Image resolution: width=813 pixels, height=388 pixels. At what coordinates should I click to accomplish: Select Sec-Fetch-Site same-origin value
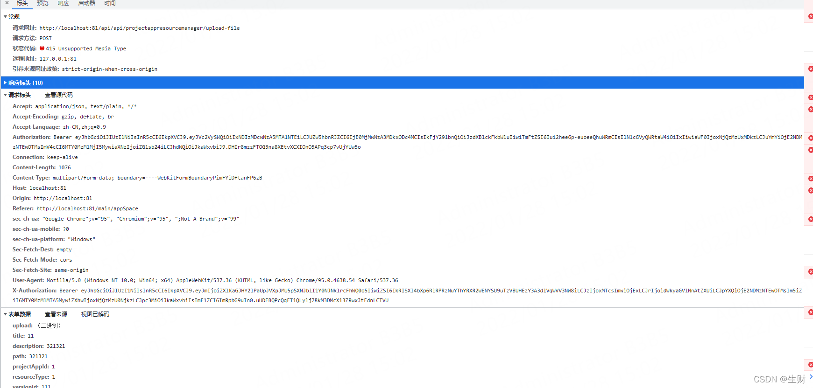coord(71,270)
